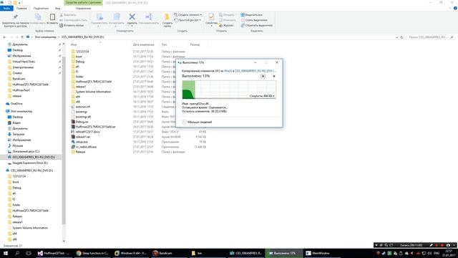Open 'Создать элемент' dropdown
458x258 pixels.
click(x=187, y=14)
